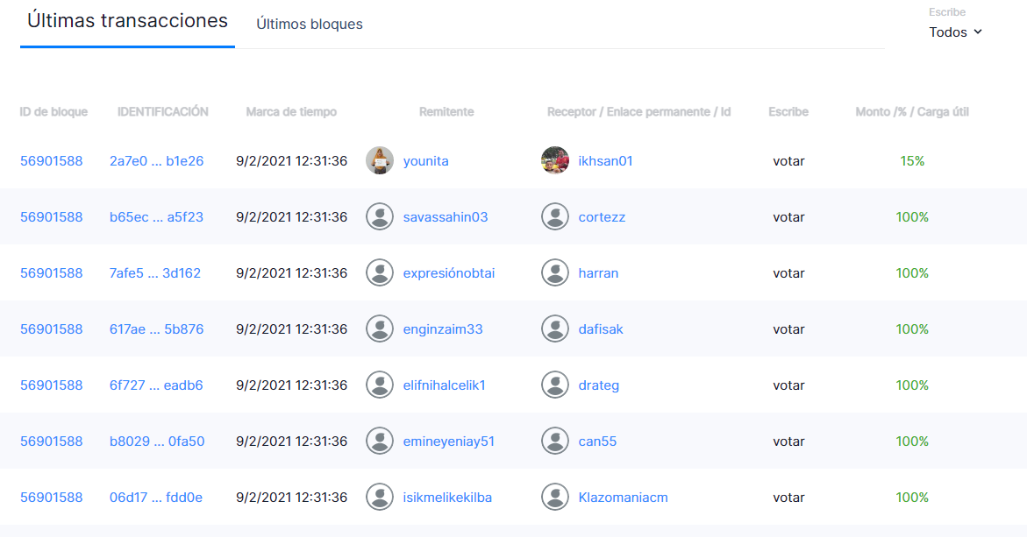Click the avatar icon beside isikmelikekilba

click(379, 497)
